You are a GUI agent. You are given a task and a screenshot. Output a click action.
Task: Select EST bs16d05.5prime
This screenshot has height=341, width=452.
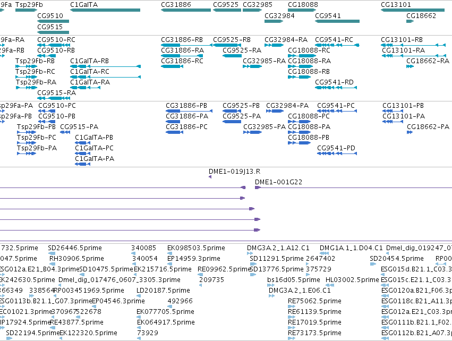(271, 285)
